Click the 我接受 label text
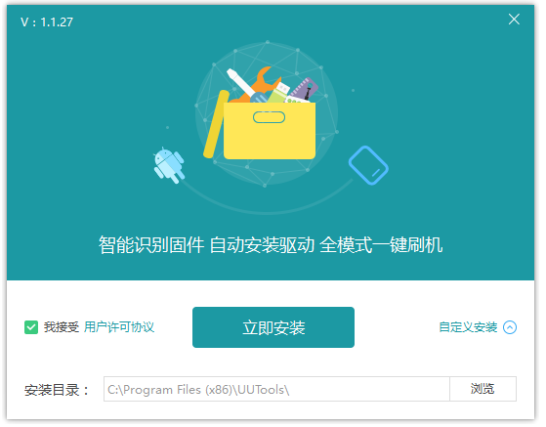Image resolution: width=546 pixels, height=427 pixels. pyautogui.click(x=62, y=327)
